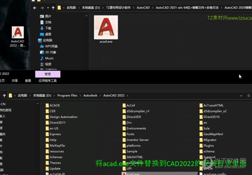Select the Drv folder
Viewport: 252px width, 175px height.
click(x=127, y=123)
